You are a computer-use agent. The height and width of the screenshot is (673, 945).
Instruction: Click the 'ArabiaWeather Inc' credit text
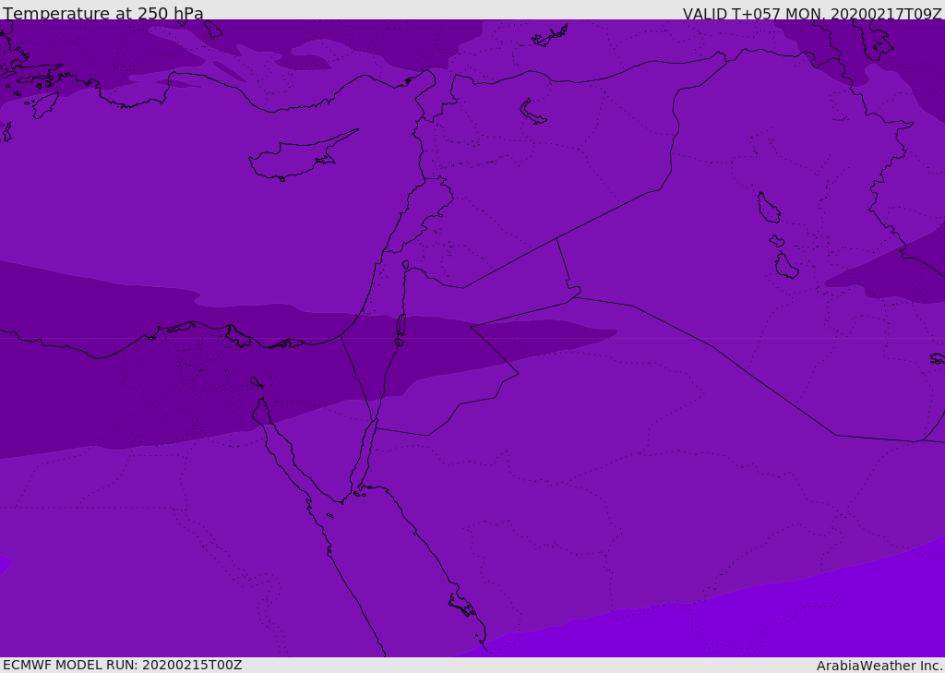(x=879, y=666)
